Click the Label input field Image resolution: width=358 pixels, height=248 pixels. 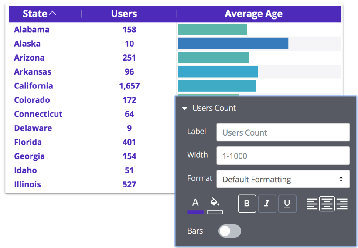point(283,132)
